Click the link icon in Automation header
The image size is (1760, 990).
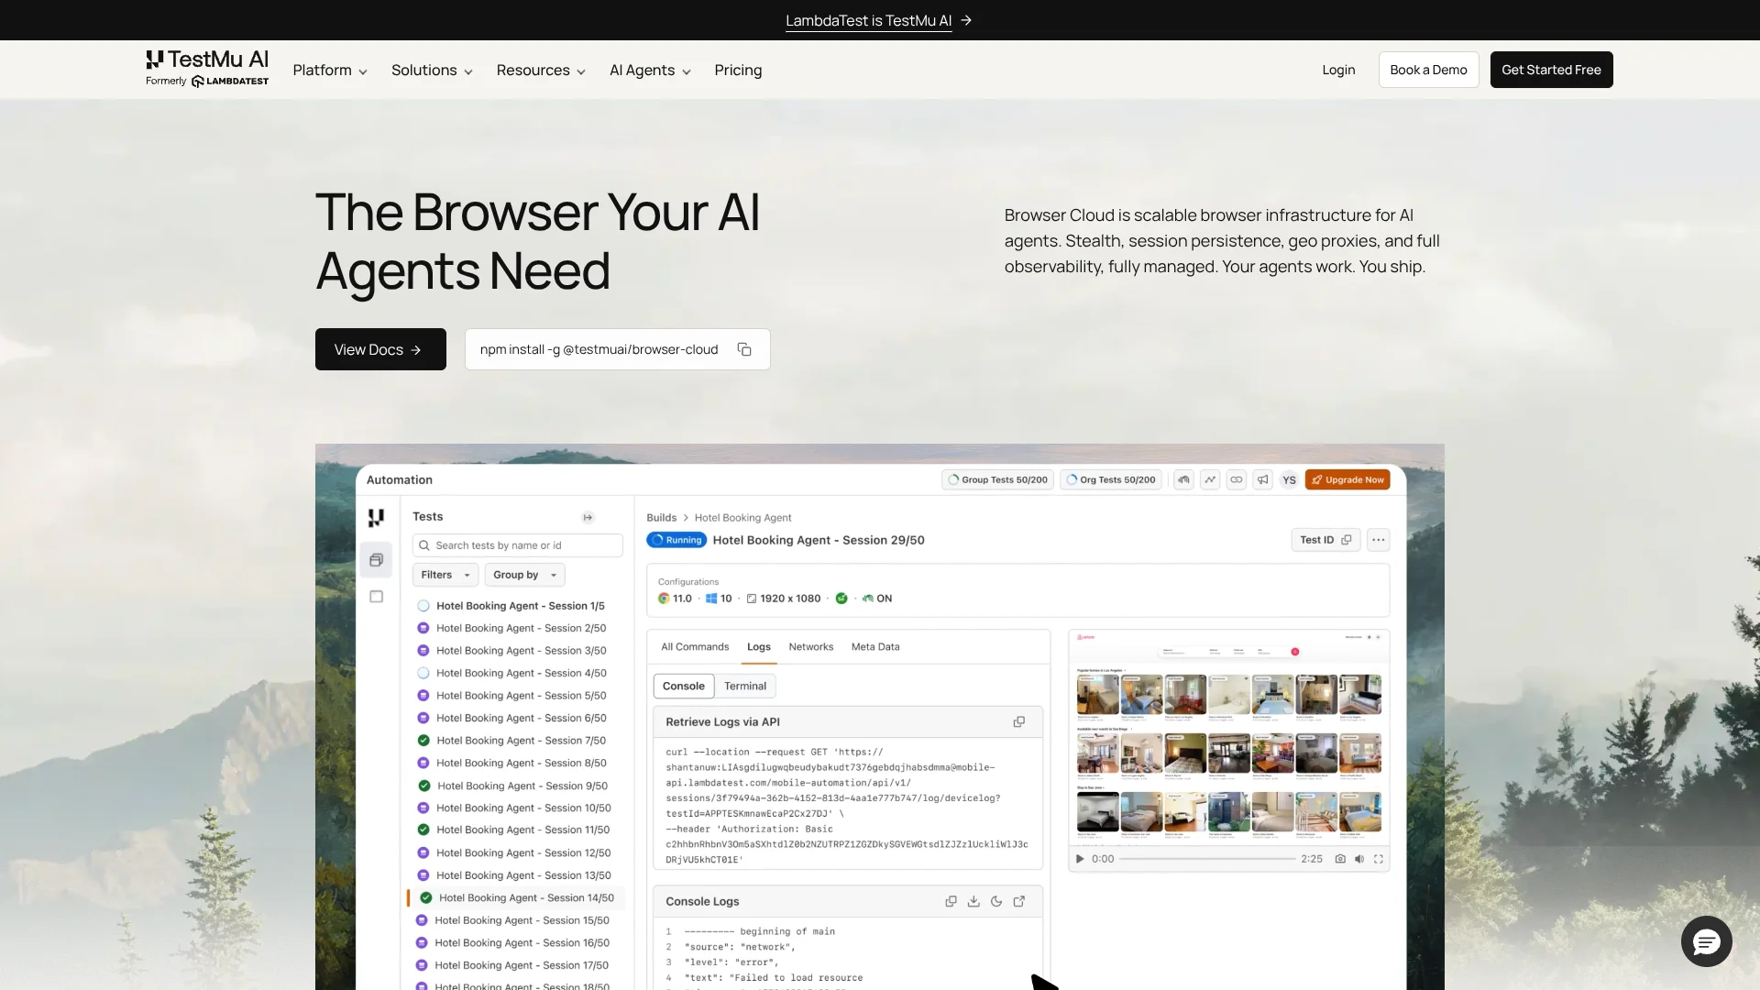coord(1236,479)
